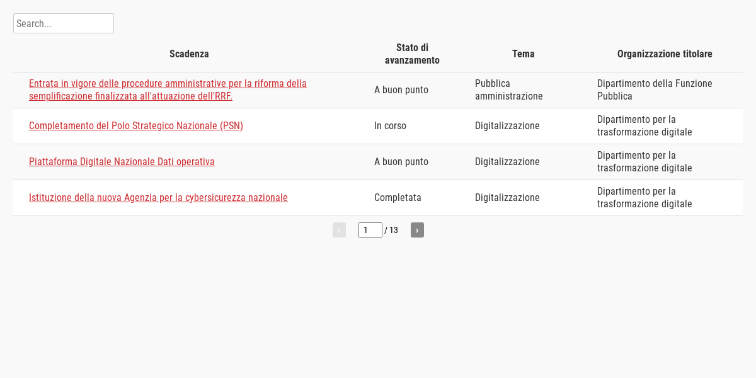Click Digitalizzazione in the PSN row
Image resolution: width=756 pixels, height=378 pixels.
(x=507, y=126)
